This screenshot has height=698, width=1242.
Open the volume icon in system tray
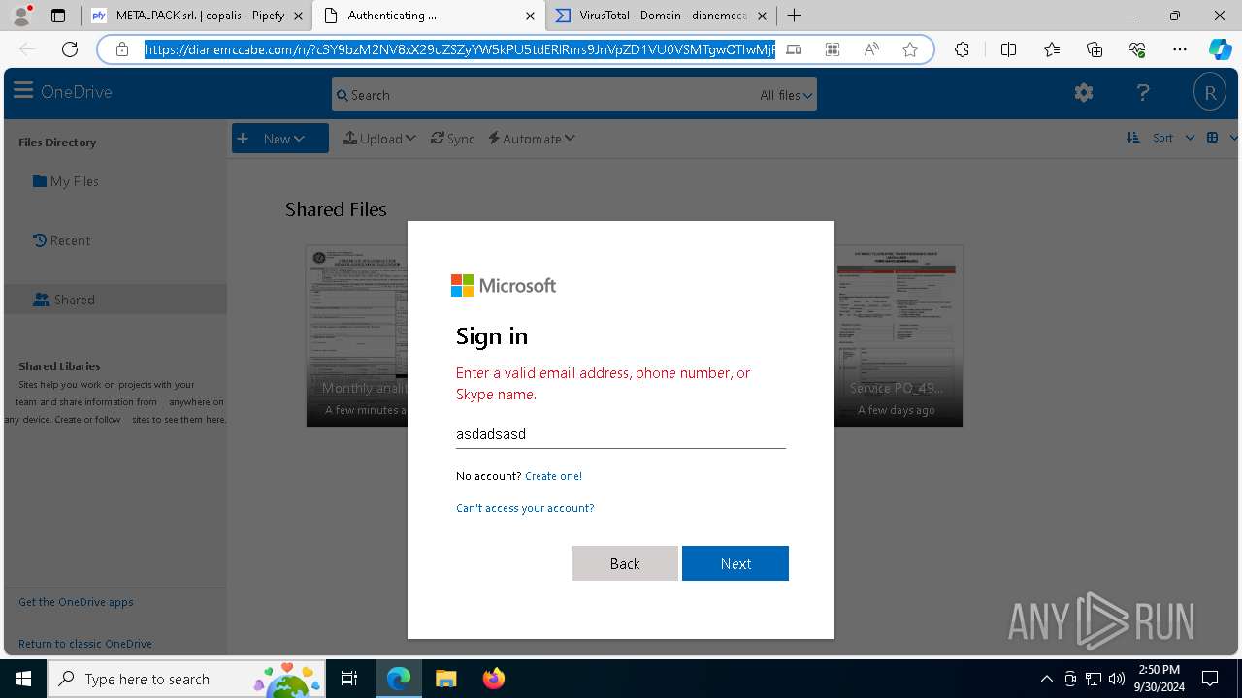coord(1117,679)
